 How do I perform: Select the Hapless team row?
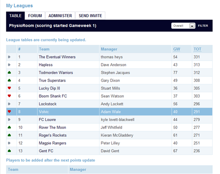[109, 65]
